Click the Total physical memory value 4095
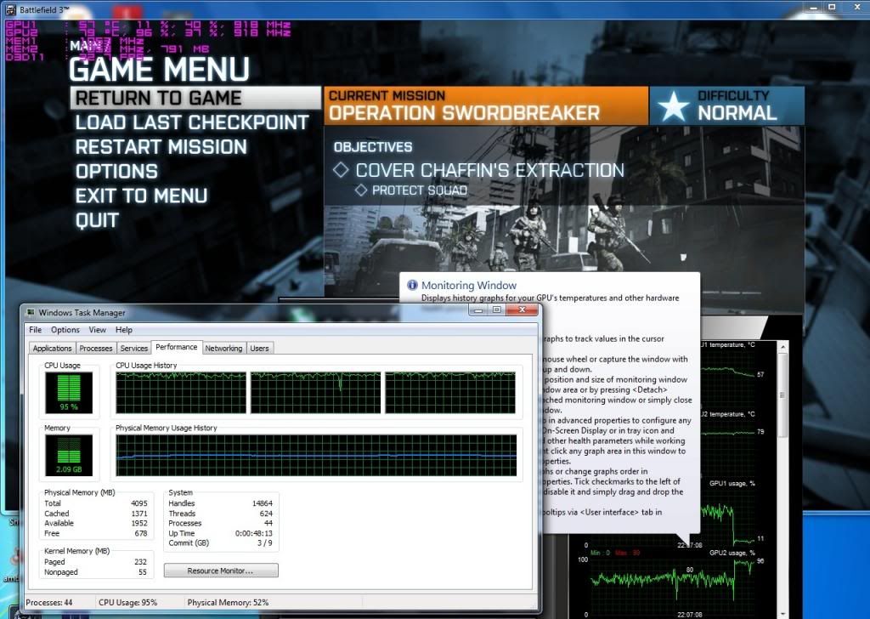Viewport: 870px width, 619px height. click(138, 503)
